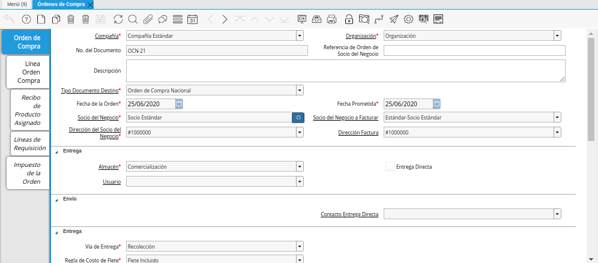
Task: Click the Socio del Negocio lookup button
Action: pos(298,117)
